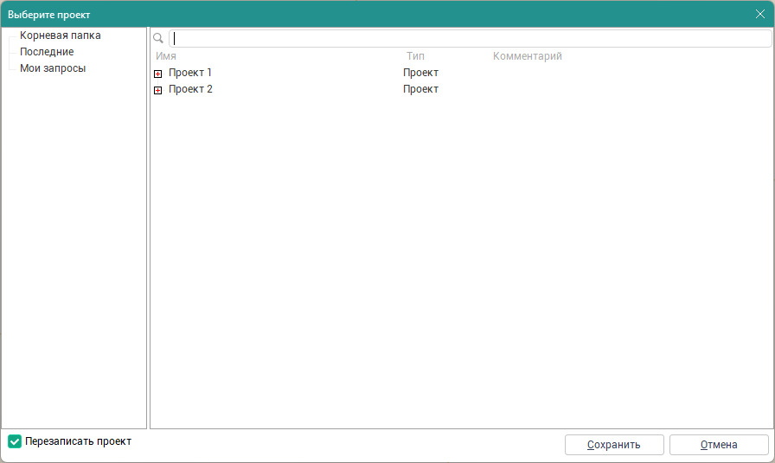Select the Проект 1 row name
The height and width of the screenshot is (463, 775).
(x=190, y=73)
